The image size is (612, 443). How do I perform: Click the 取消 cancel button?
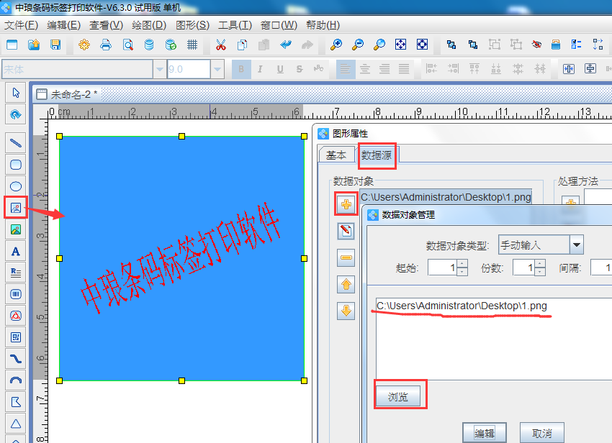pos(542,432)
